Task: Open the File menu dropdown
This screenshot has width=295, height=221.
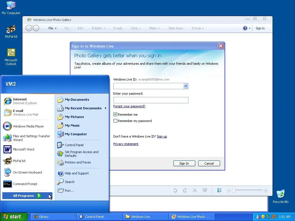Action: (x=52, y=28)
